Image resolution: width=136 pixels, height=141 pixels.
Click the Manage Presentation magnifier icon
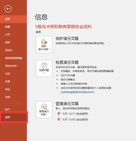tap(44, 107)
